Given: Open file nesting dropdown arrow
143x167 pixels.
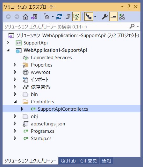Looking at the screenshot, I should 95,17.
